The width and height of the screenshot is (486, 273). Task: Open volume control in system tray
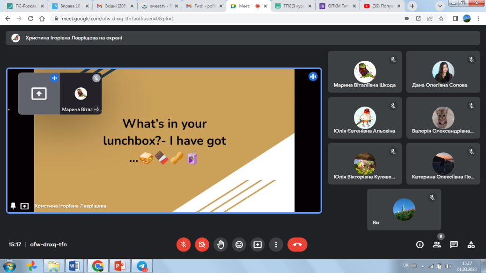tap(448, 266)
